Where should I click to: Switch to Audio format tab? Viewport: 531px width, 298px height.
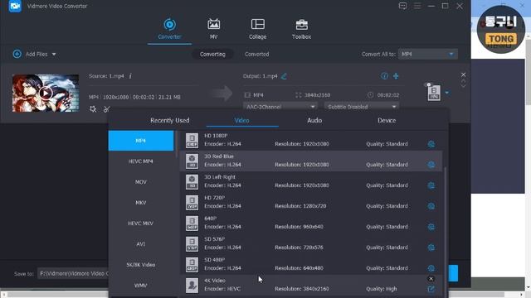click(x=314, y=120)
